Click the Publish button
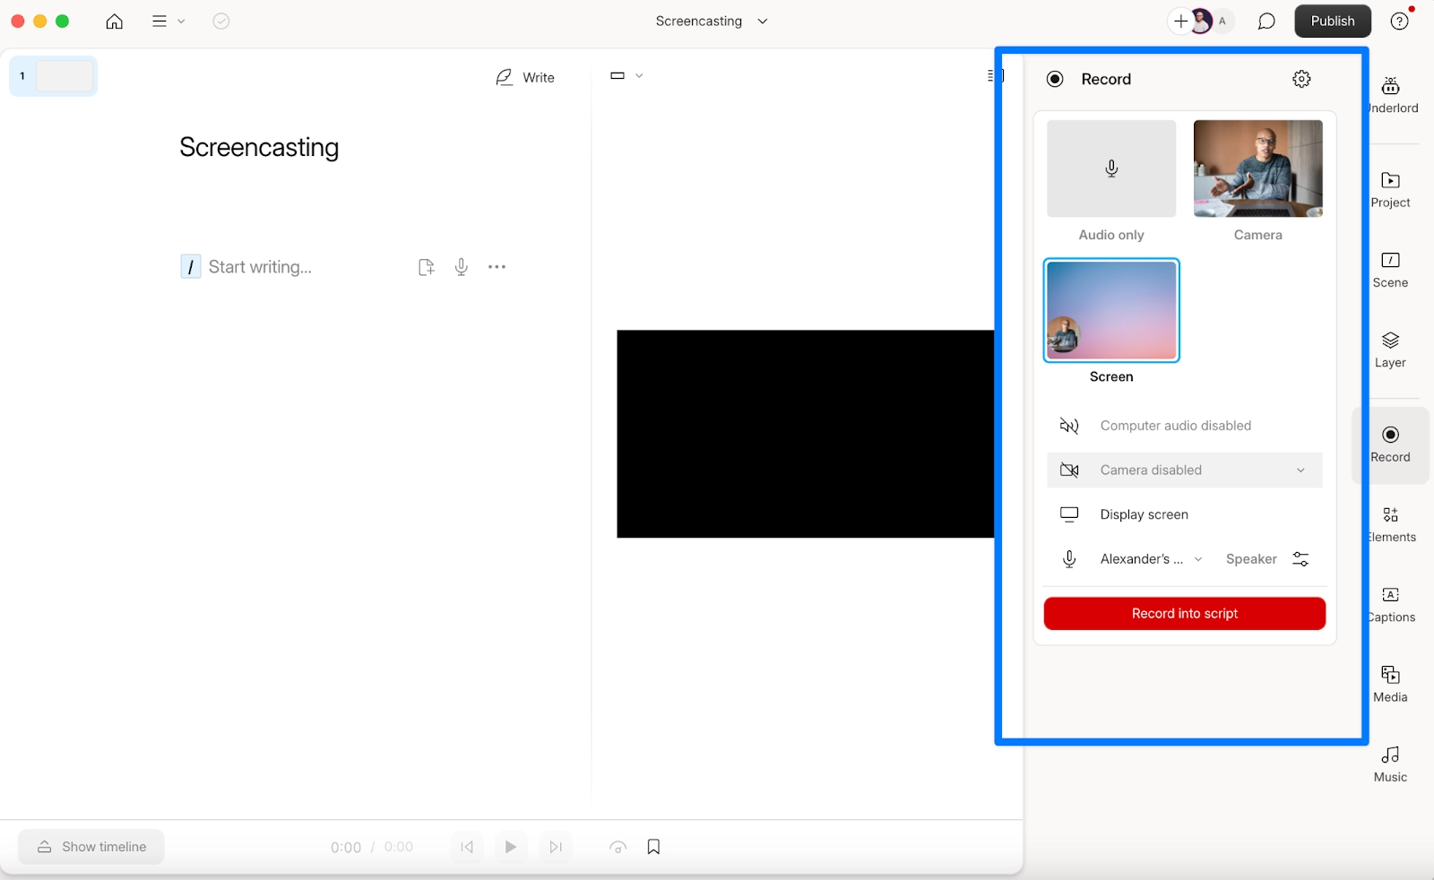The image size is (1434, 880). click(x=1332, y=22)
